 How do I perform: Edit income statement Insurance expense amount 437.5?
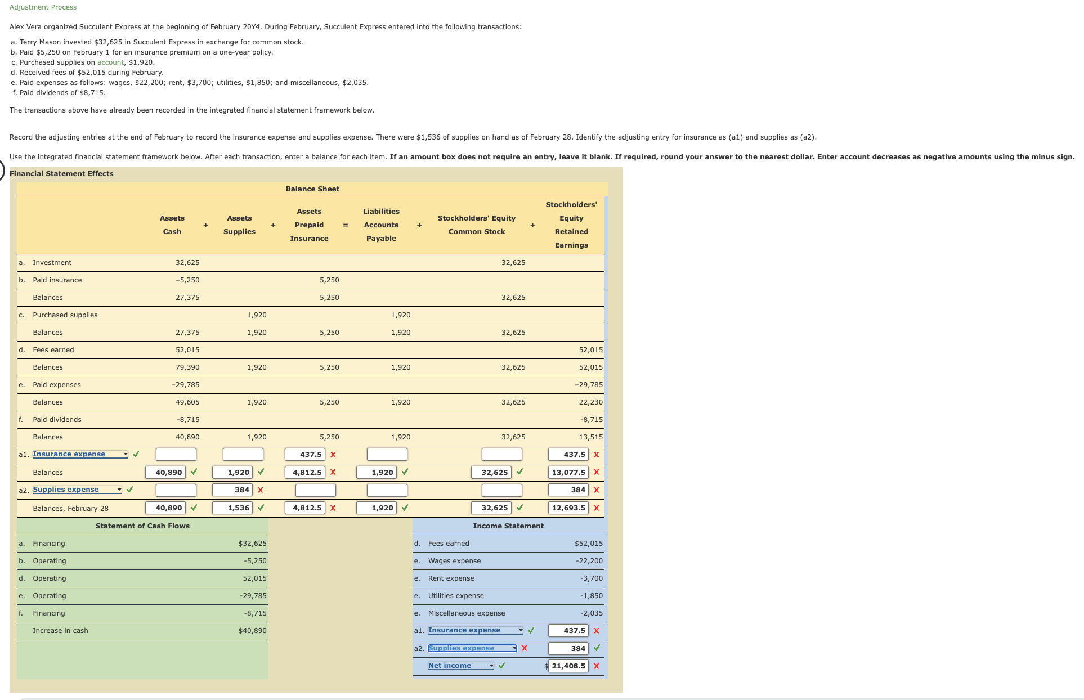[x=568, y=631]
